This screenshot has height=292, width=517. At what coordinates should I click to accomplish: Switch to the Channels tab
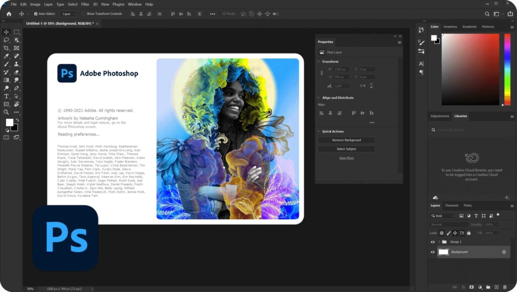click(x=451, y=205)
